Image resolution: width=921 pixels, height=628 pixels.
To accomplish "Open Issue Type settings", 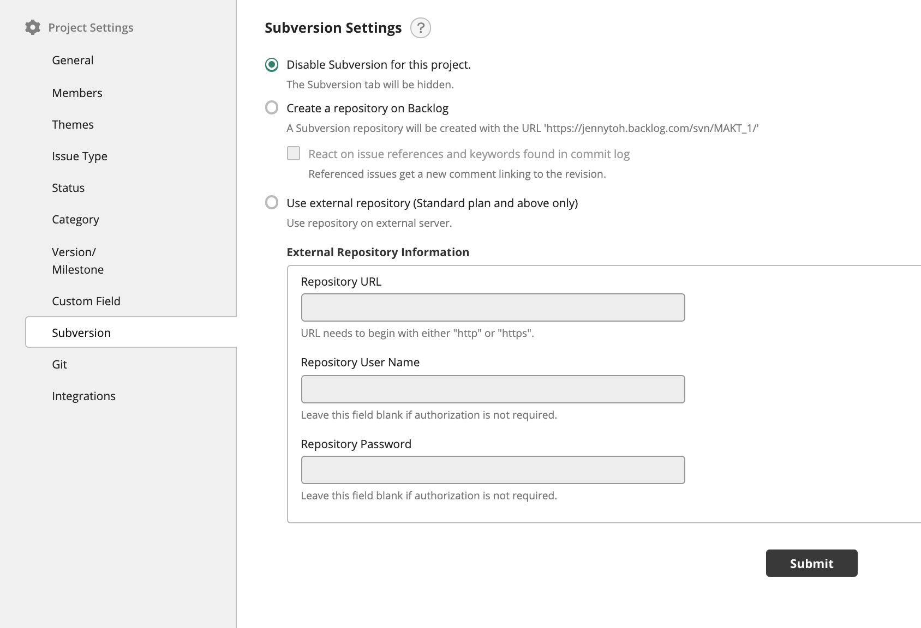I will pyautogui.click(x=80, y=156).
